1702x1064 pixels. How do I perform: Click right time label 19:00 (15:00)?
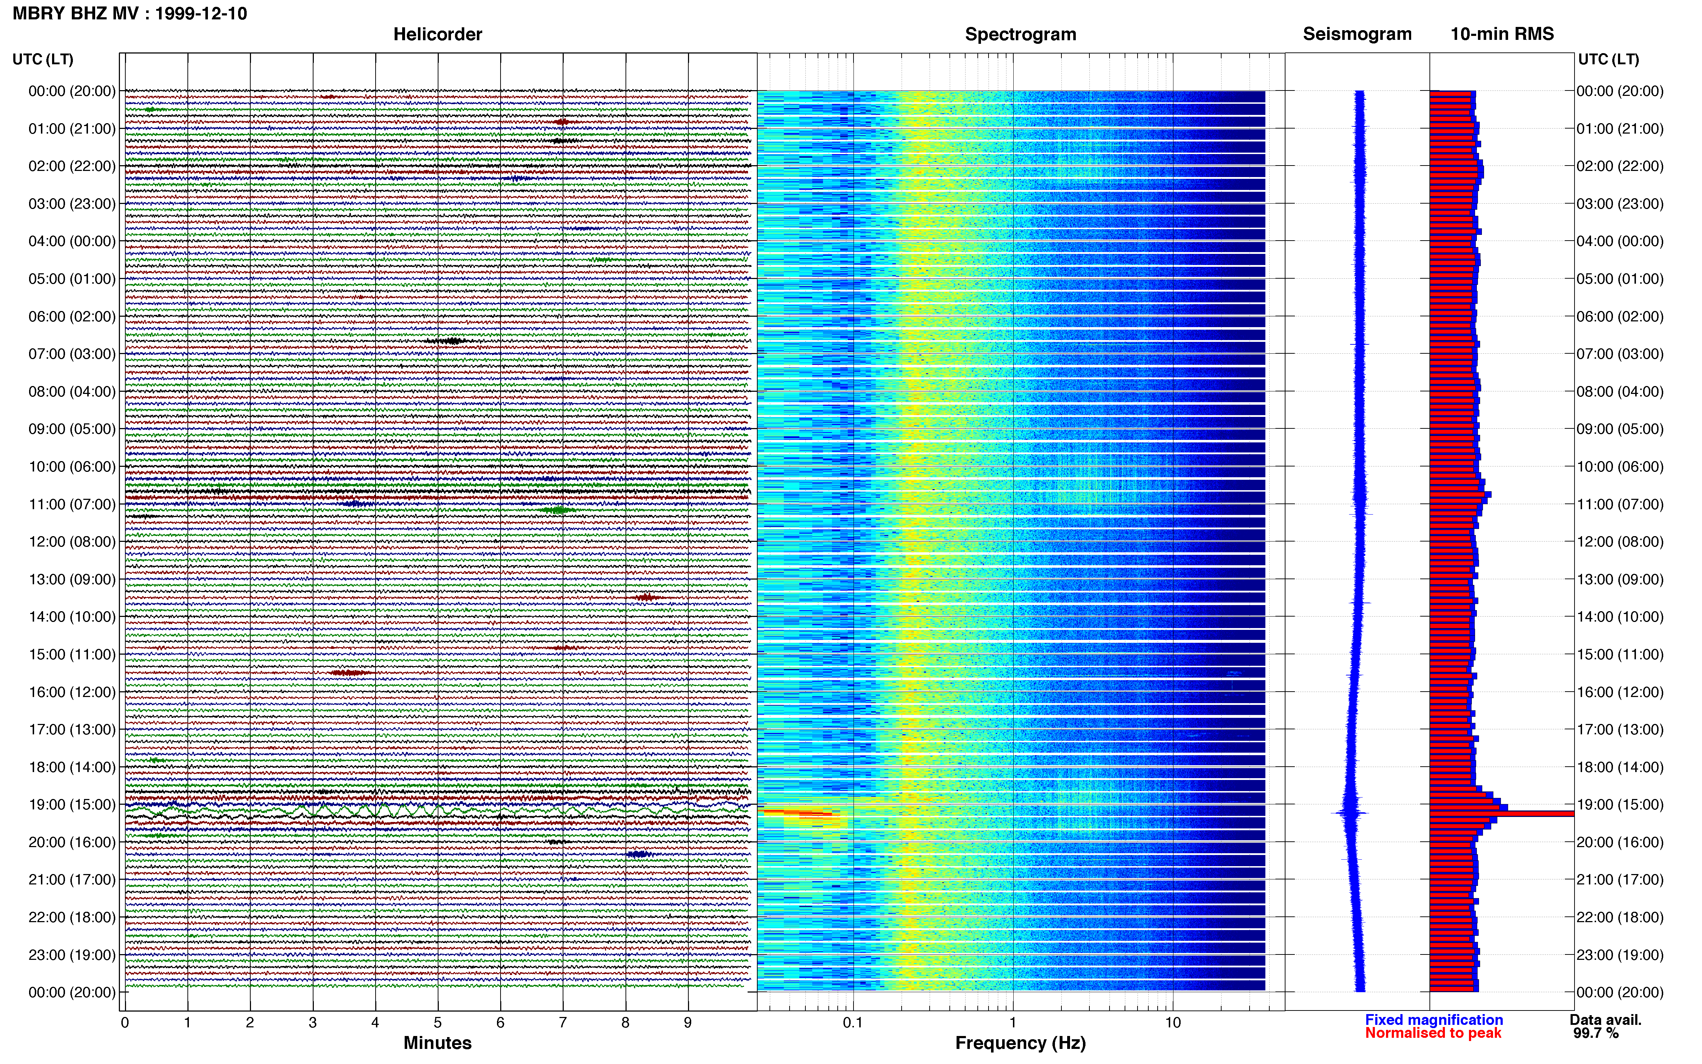(1620, 804)
